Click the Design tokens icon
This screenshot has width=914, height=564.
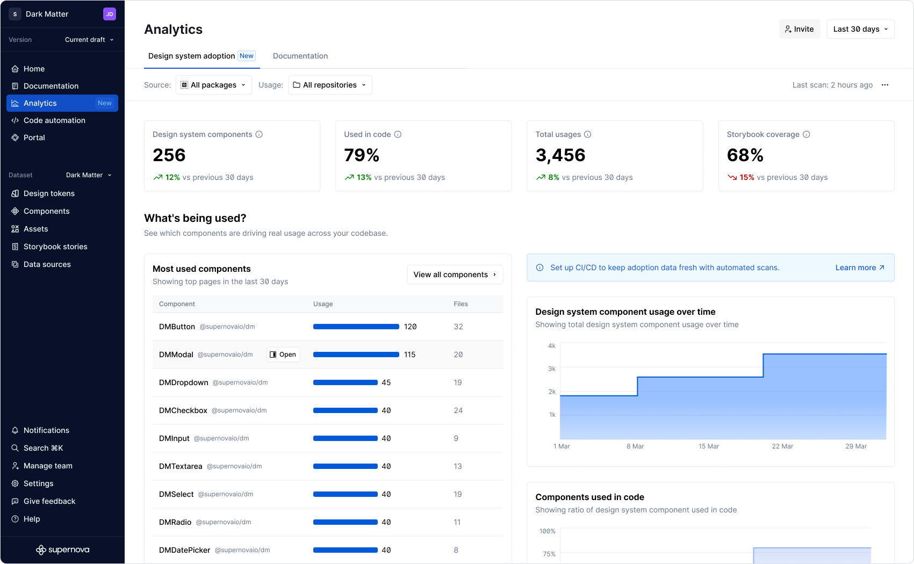[x=15, y=193]
